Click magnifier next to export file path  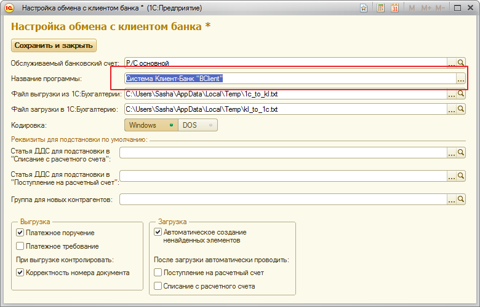460,94
